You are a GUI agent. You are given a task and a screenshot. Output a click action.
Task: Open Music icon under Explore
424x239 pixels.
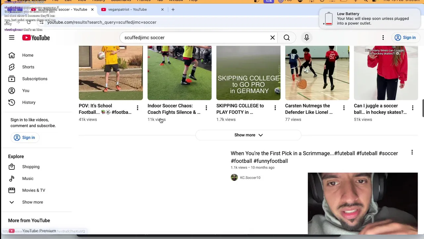point(12,179)
